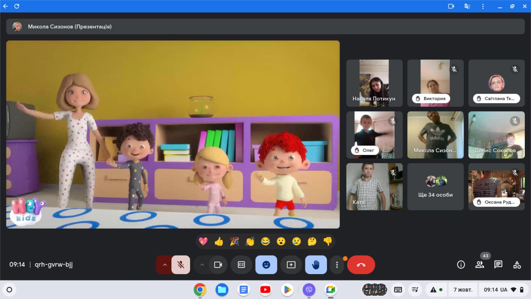Lower your raised hand

pos(316,265)
